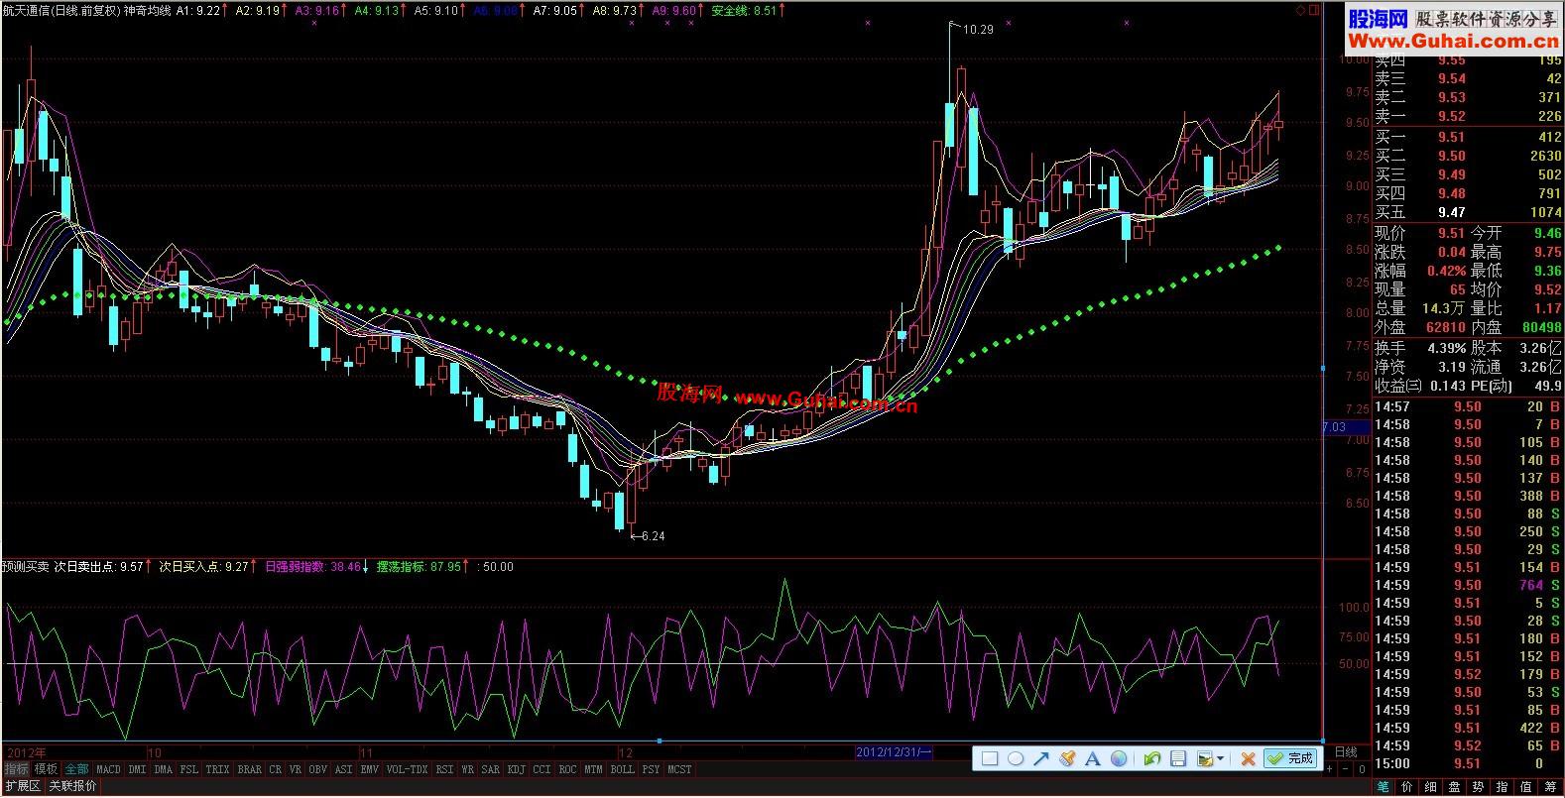The height and width of the screenshot is (798, 1565).
Task: Select the text 'A' annotation tool
Action: pos(1093,758)
